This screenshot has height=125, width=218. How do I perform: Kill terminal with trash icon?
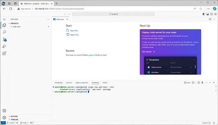tap(202, 83)
